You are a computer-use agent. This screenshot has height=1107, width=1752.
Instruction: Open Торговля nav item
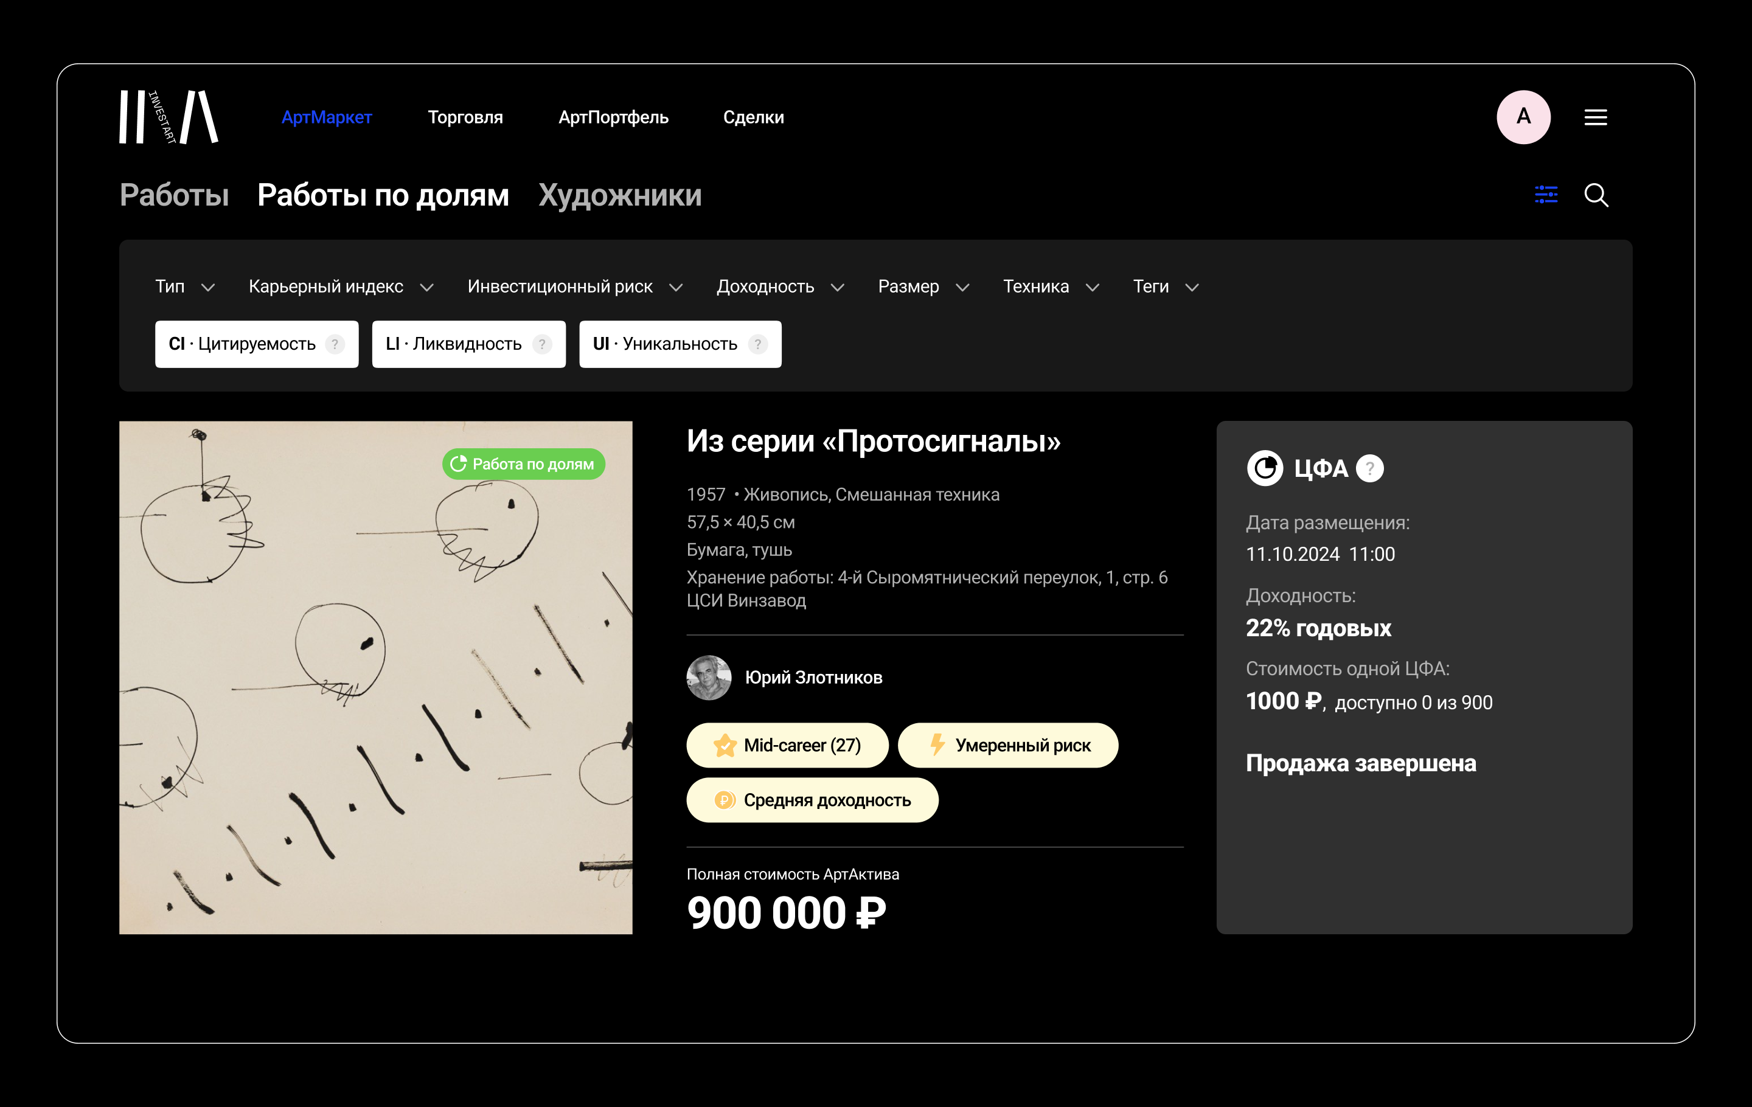pos(465,117)
